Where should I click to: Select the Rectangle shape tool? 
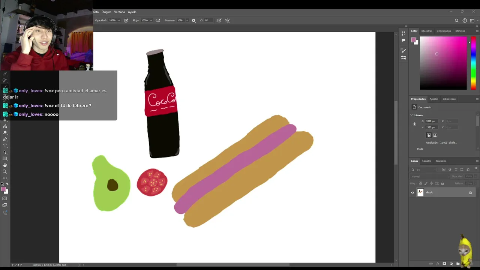pos(5,159)
